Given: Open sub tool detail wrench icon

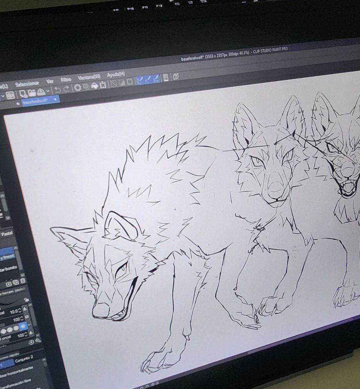Looking at the screenshot, I should point(38,340).
